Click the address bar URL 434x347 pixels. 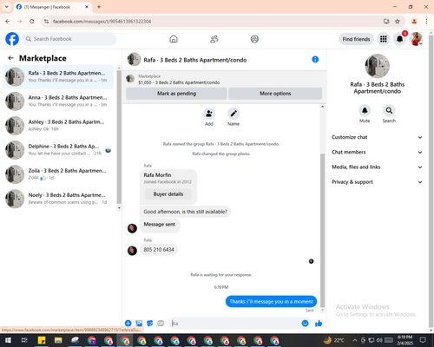pos(102,22)
